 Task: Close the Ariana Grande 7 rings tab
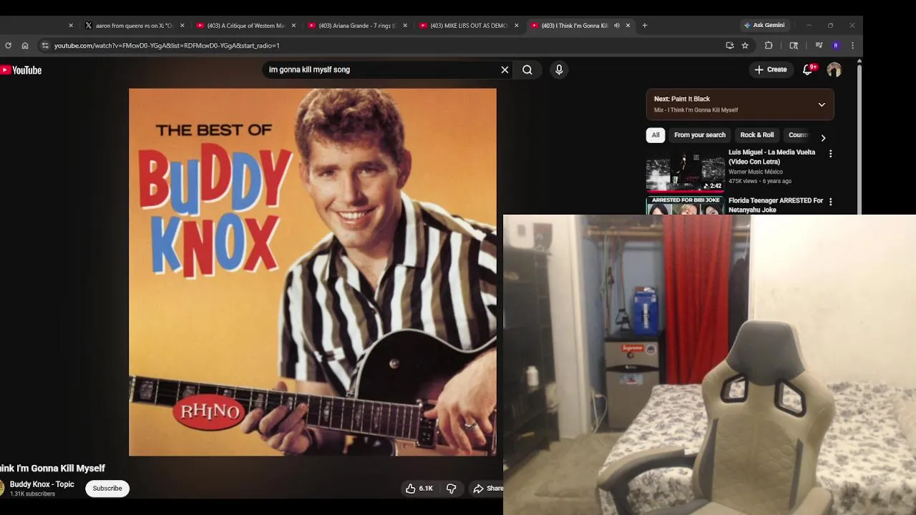click(x=405, y=26)
